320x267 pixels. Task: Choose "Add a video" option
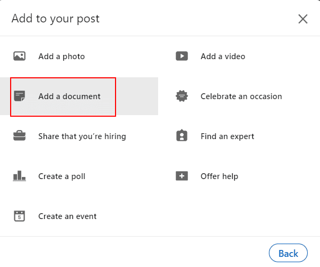223,56
